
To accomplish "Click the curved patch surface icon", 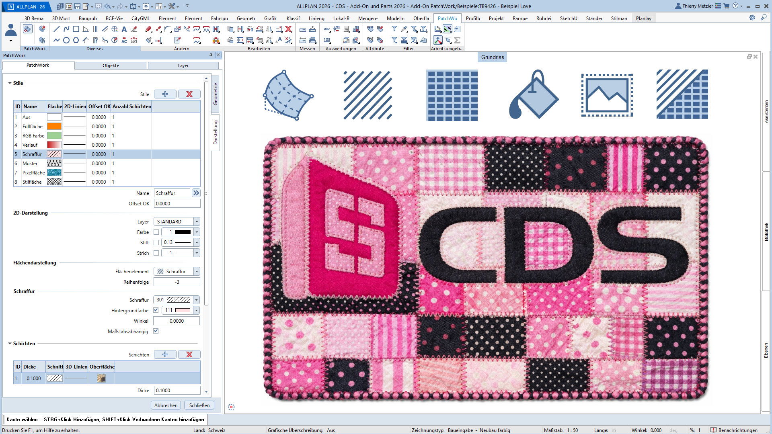I will (x=287, y=95).
